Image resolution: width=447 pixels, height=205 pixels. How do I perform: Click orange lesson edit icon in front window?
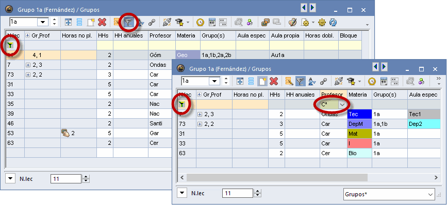tap(289, 82)
